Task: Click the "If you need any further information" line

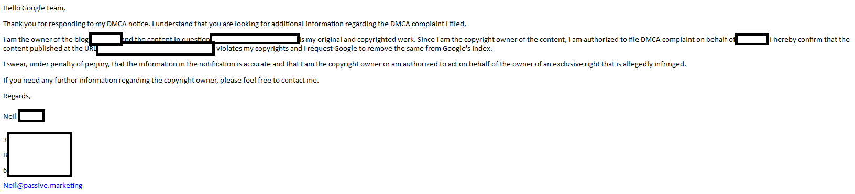Action: [161, 80]
